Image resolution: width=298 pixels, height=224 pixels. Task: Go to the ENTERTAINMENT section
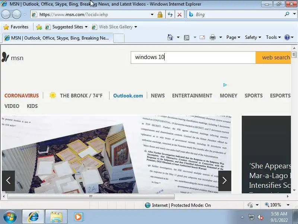[192, 96]
